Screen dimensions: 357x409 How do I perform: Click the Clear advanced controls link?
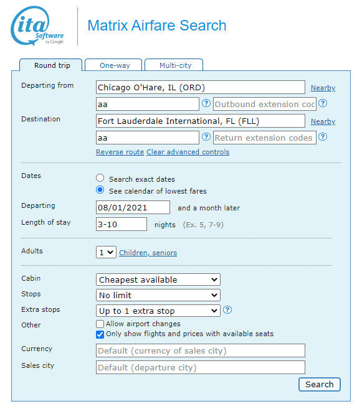188,152
